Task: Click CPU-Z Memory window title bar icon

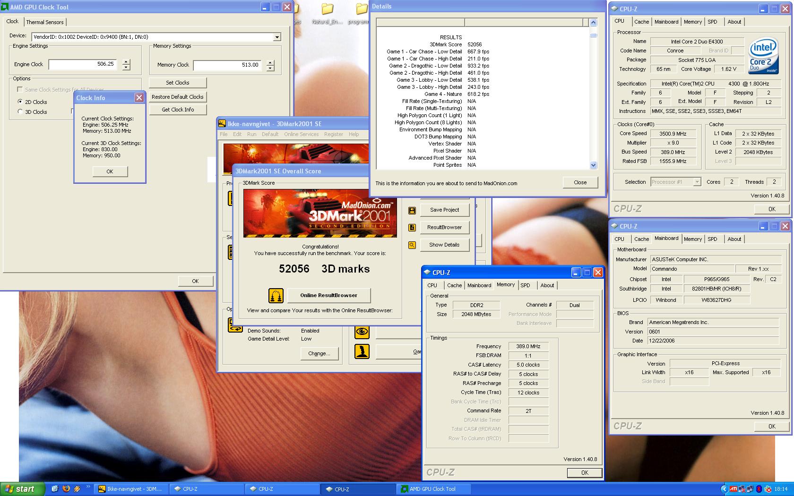Action: click(427, 273)
